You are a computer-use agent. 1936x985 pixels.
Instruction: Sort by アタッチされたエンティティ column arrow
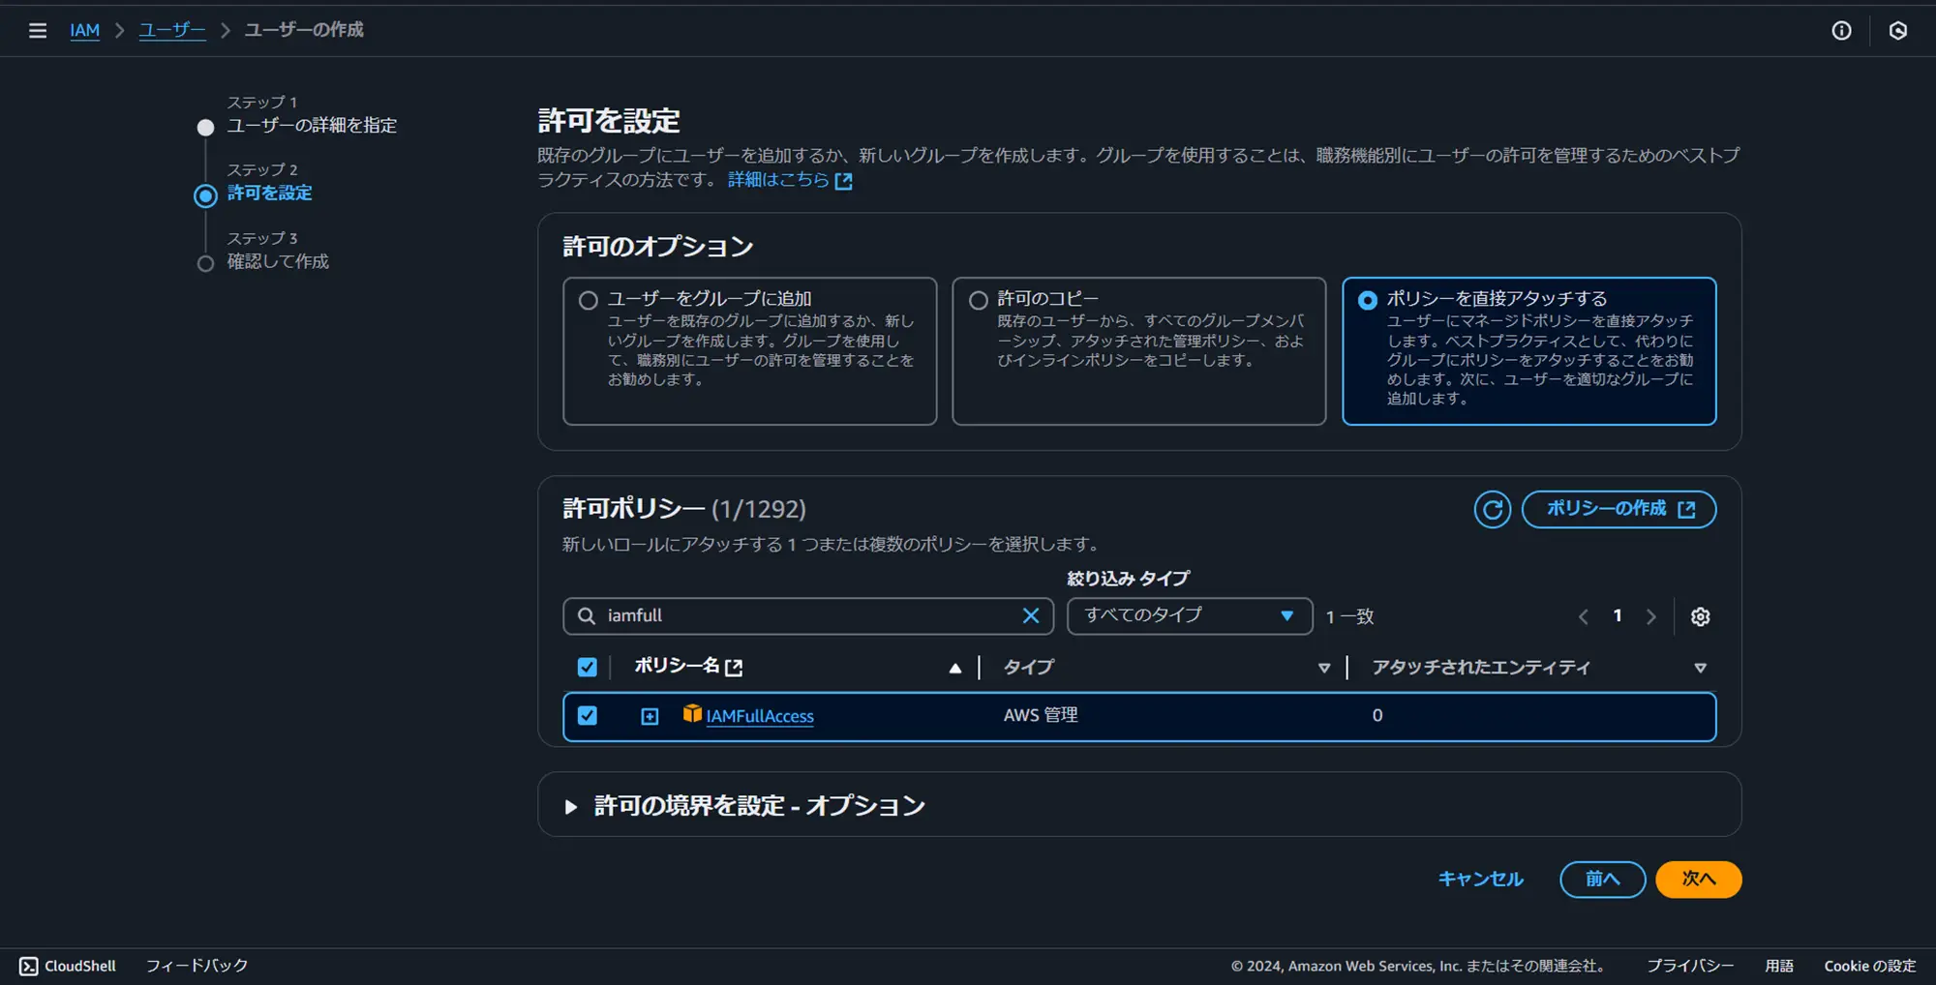click(x=1700, y=668)
